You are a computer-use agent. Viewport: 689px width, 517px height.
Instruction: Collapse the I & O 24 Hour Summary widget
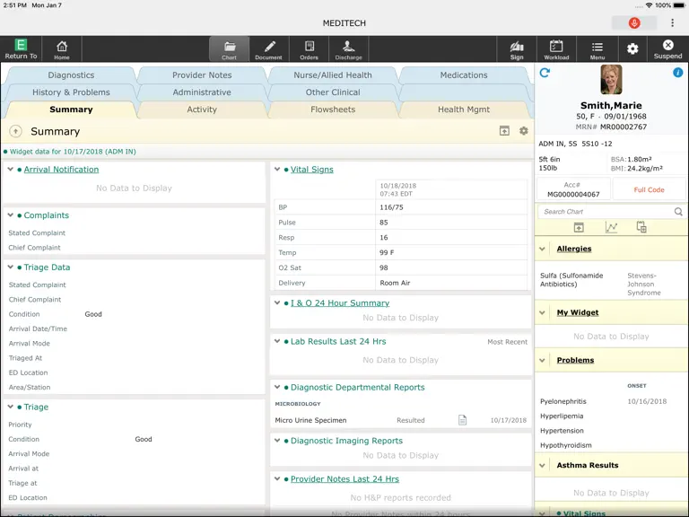point(277,302)
